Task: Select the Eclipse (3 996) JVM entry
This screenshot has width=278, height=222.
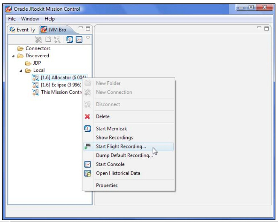Action: [x=61, y=85]
